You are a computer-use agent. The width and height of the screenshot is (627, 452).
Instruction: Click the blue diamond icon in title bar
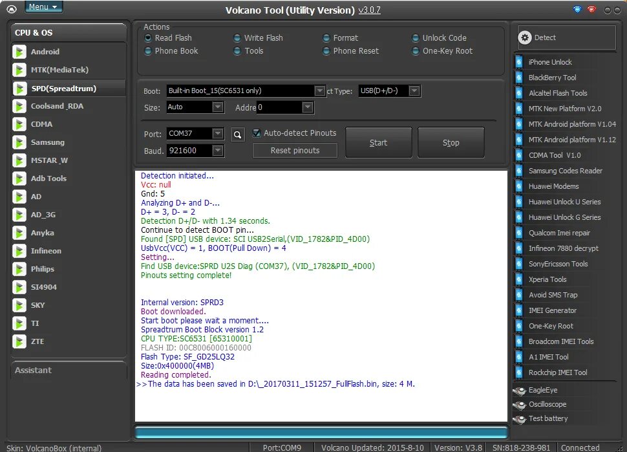[x=577, y=9]
